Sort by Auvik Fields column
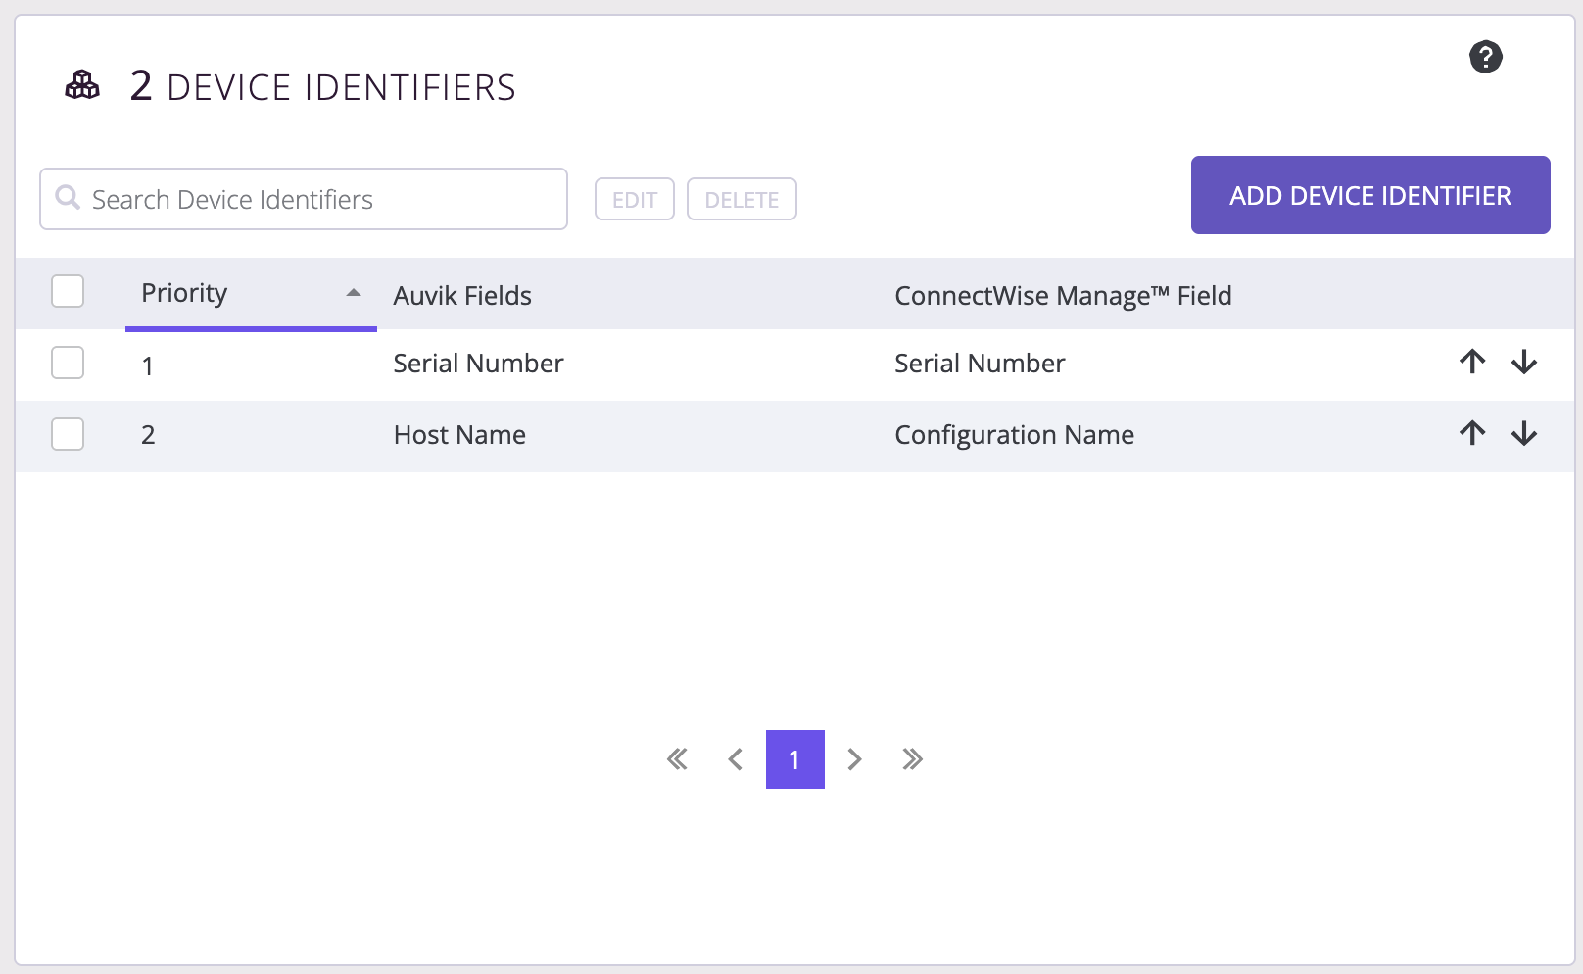 pos(462,295)
